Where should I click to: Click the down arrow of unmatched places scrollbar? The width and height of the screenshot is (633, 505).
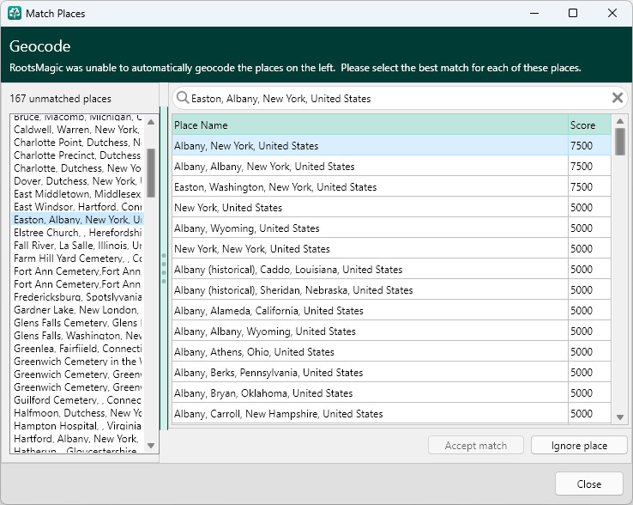click(151, 446)
